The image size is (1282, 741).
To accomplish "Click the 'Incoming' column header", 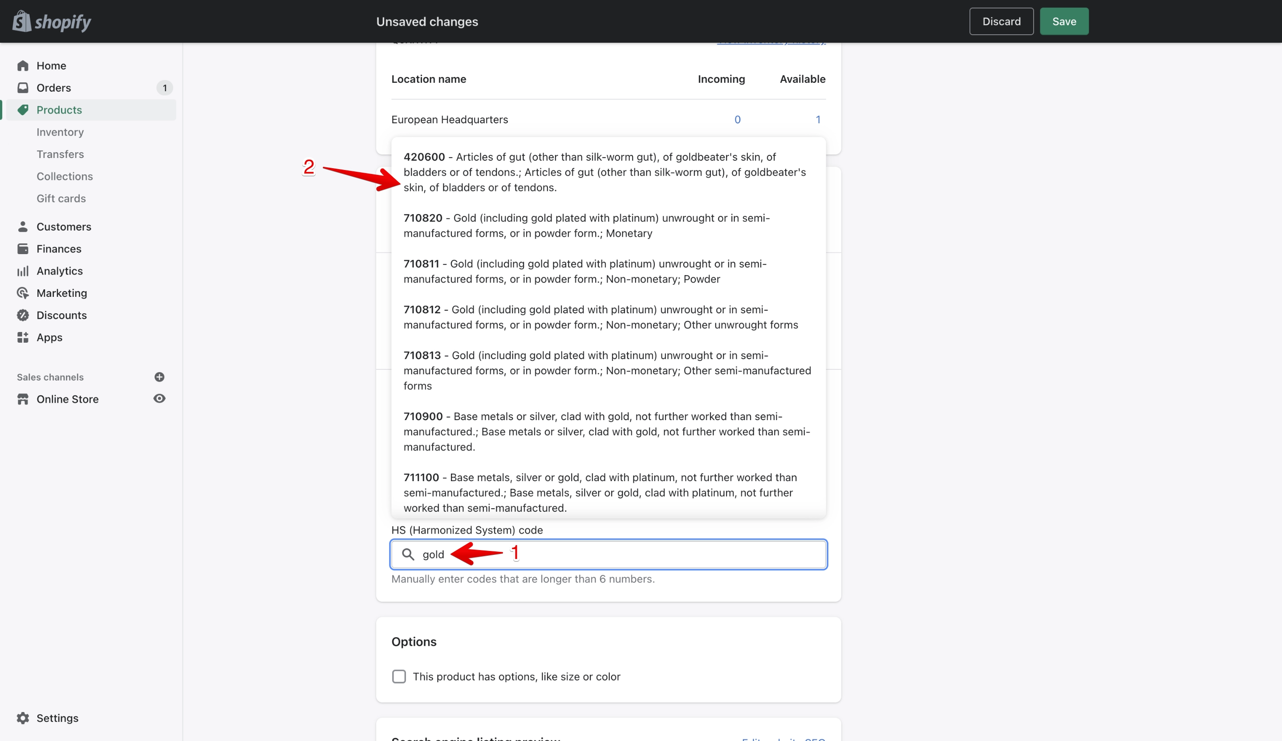I will click(722, 79).
